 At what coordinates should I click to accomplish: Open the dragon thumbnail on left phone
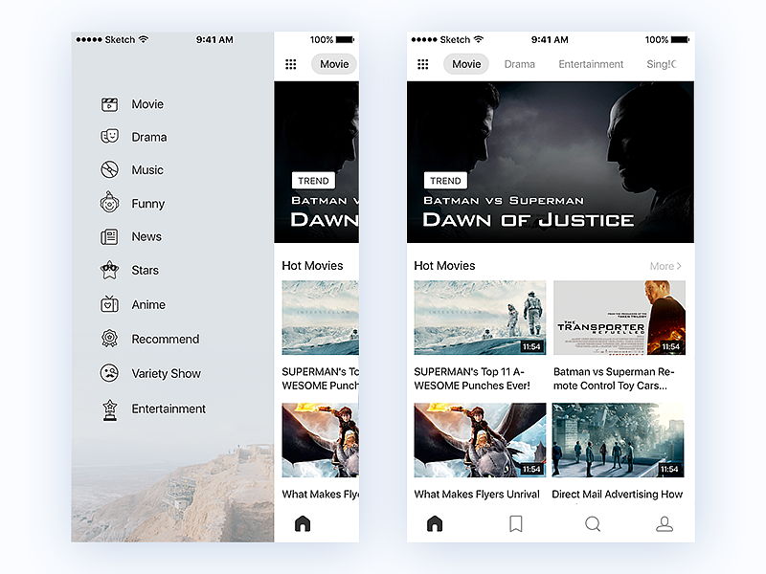pyautogui.click(x=321, y=440)
